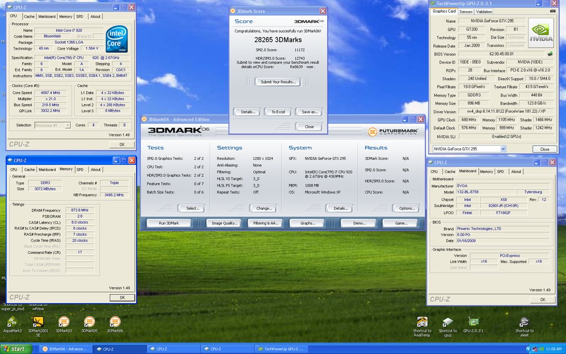The height and width of the screenshot is (354, 566).
Task: Close the 3DMark Score dialog via Close
Action: [x=309, y=127]
